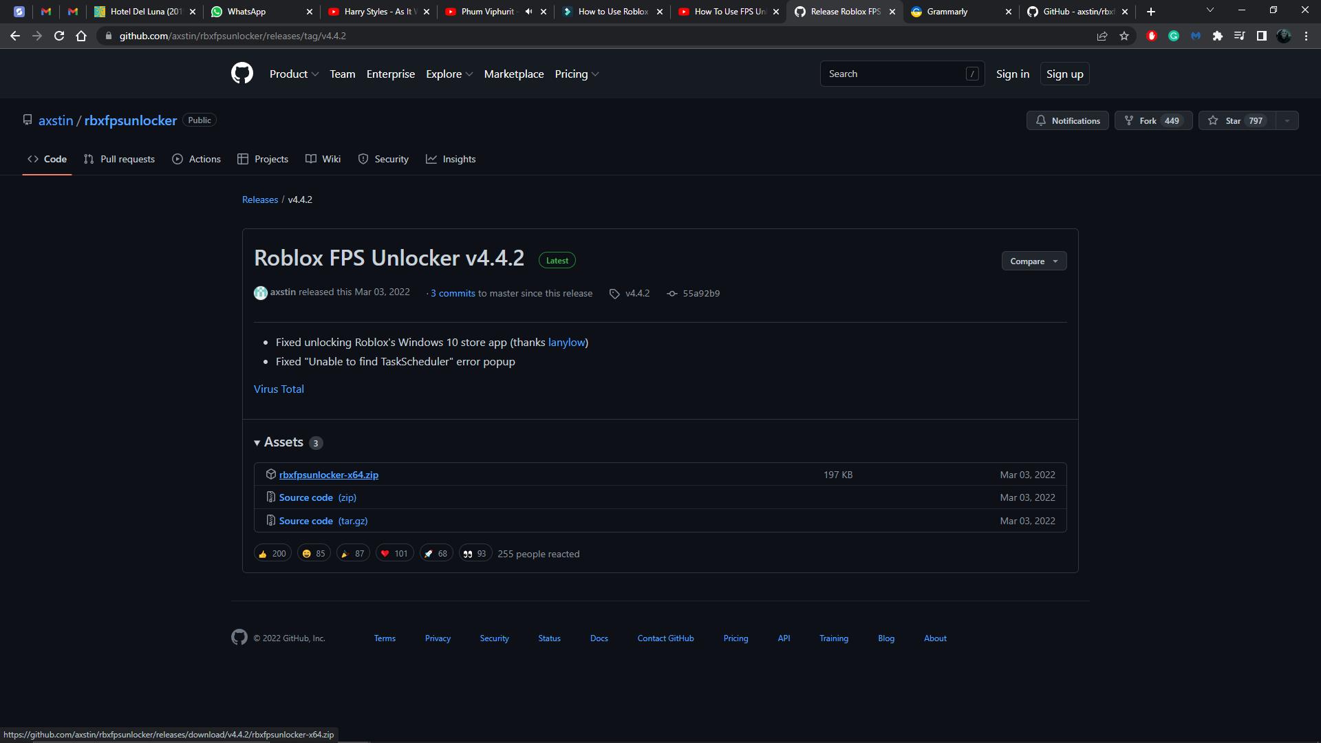Viewport: 1321px width, 743px height.
Task: Open browser side panel icon
Action: click(x=1262, y=36)
